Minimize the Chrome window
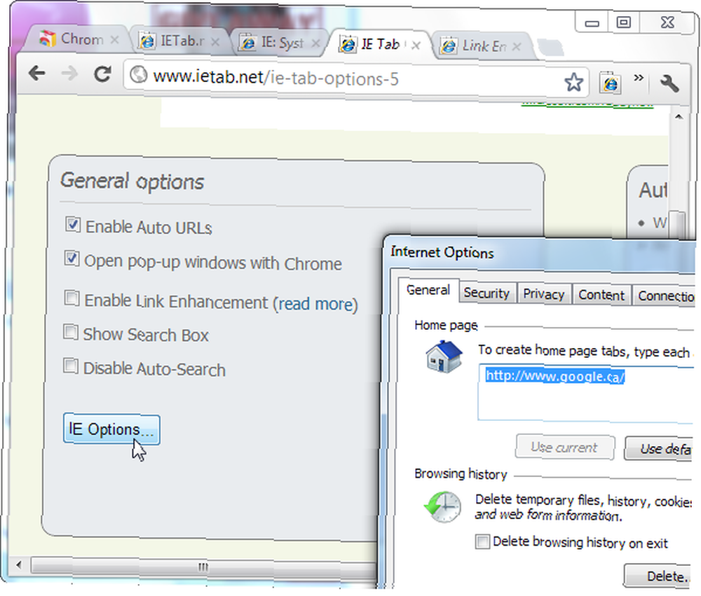 (x=592, y=23)
